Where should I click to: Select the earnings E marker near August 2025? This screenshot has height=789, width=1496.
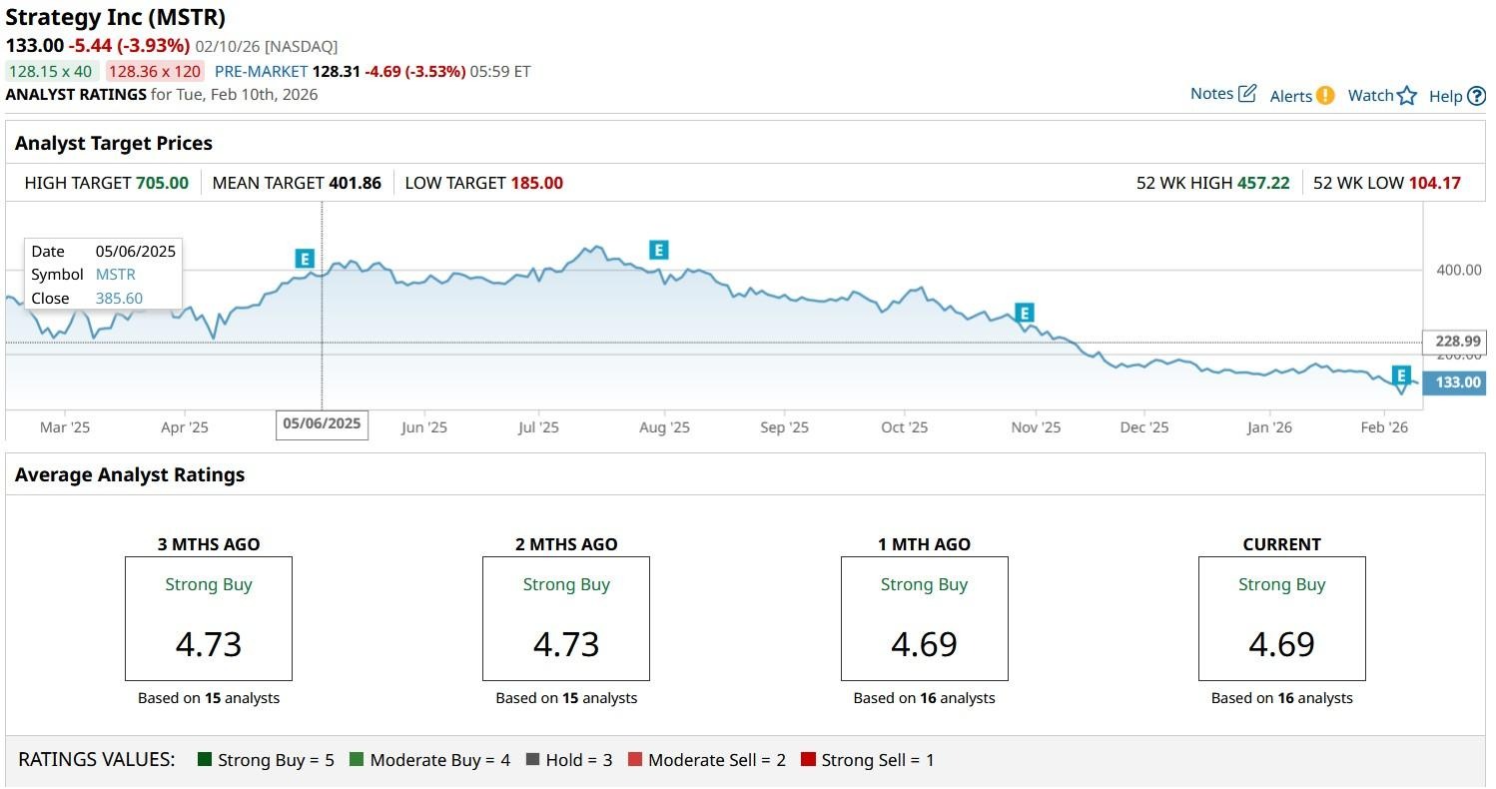click(x=657, y=250)
